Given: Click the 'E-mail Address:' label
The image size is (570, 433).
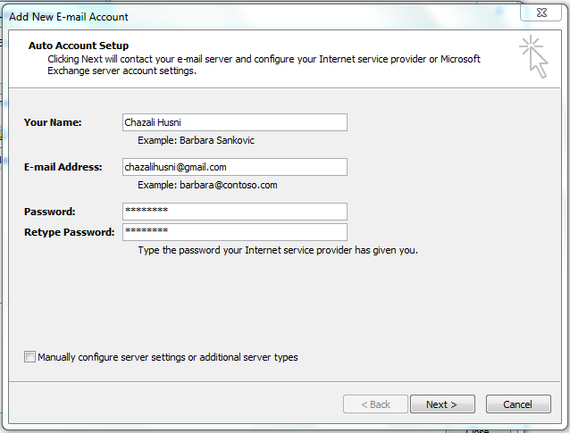Looking at the screenshot, I should pos(63,167).
